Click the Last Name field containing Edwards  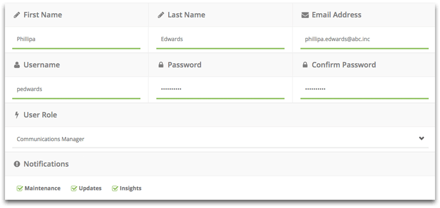click(x=221, y=40)
